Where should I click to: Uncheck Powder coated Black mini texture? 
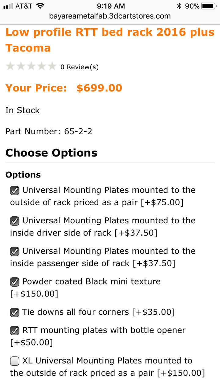(x=14, y=282)
